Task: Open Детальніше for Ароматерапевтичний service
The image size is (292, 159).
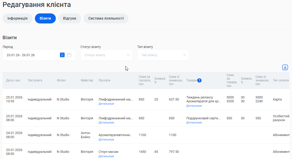Action: 106,140
